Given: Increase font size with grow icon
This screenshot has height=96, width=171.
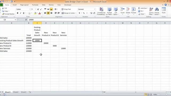Looking at the screenshot, I should pyautogui.click(x=38, y=9).
